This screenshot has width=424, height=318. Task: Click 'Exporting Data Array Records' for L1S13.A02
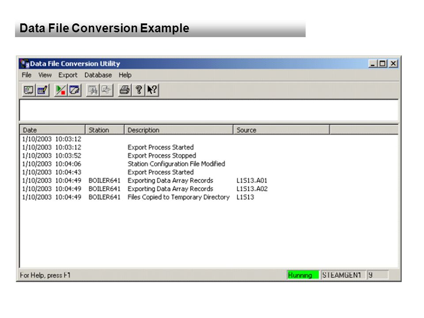tap(170, 189)
